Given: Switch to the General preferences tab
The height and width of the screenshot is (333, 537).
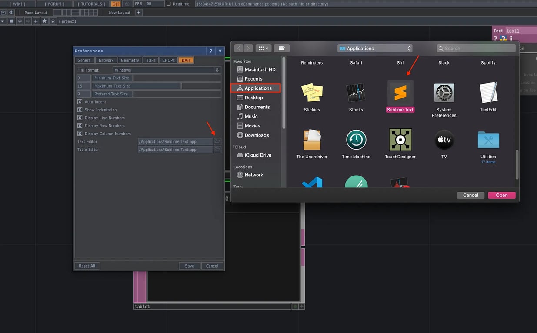Looking at the screenshot, I should coord(84,60).
